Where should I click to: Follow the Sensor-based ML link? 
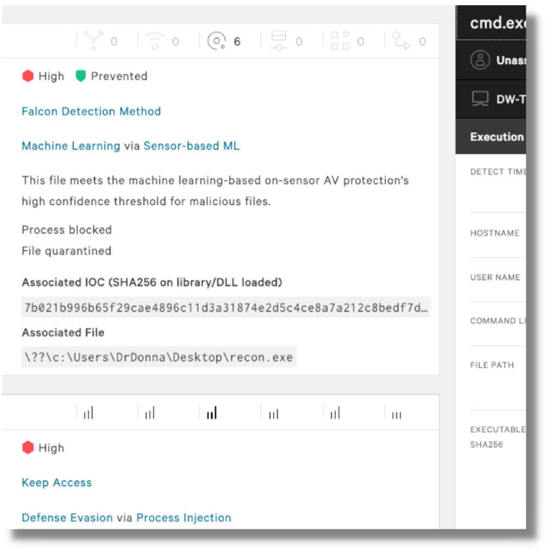point(192,146)
